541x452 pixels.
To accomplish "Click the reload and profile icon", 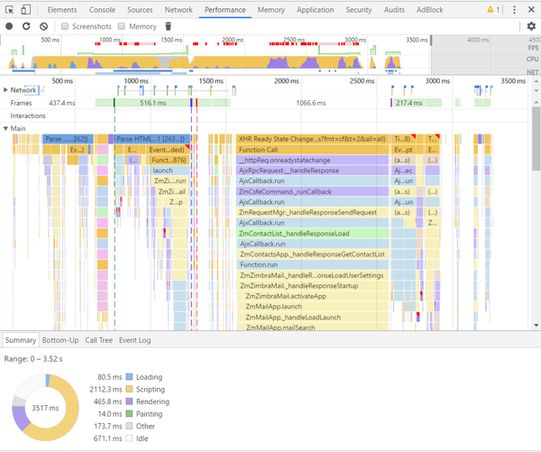I will pyautogui.click(x=26, y=26).
